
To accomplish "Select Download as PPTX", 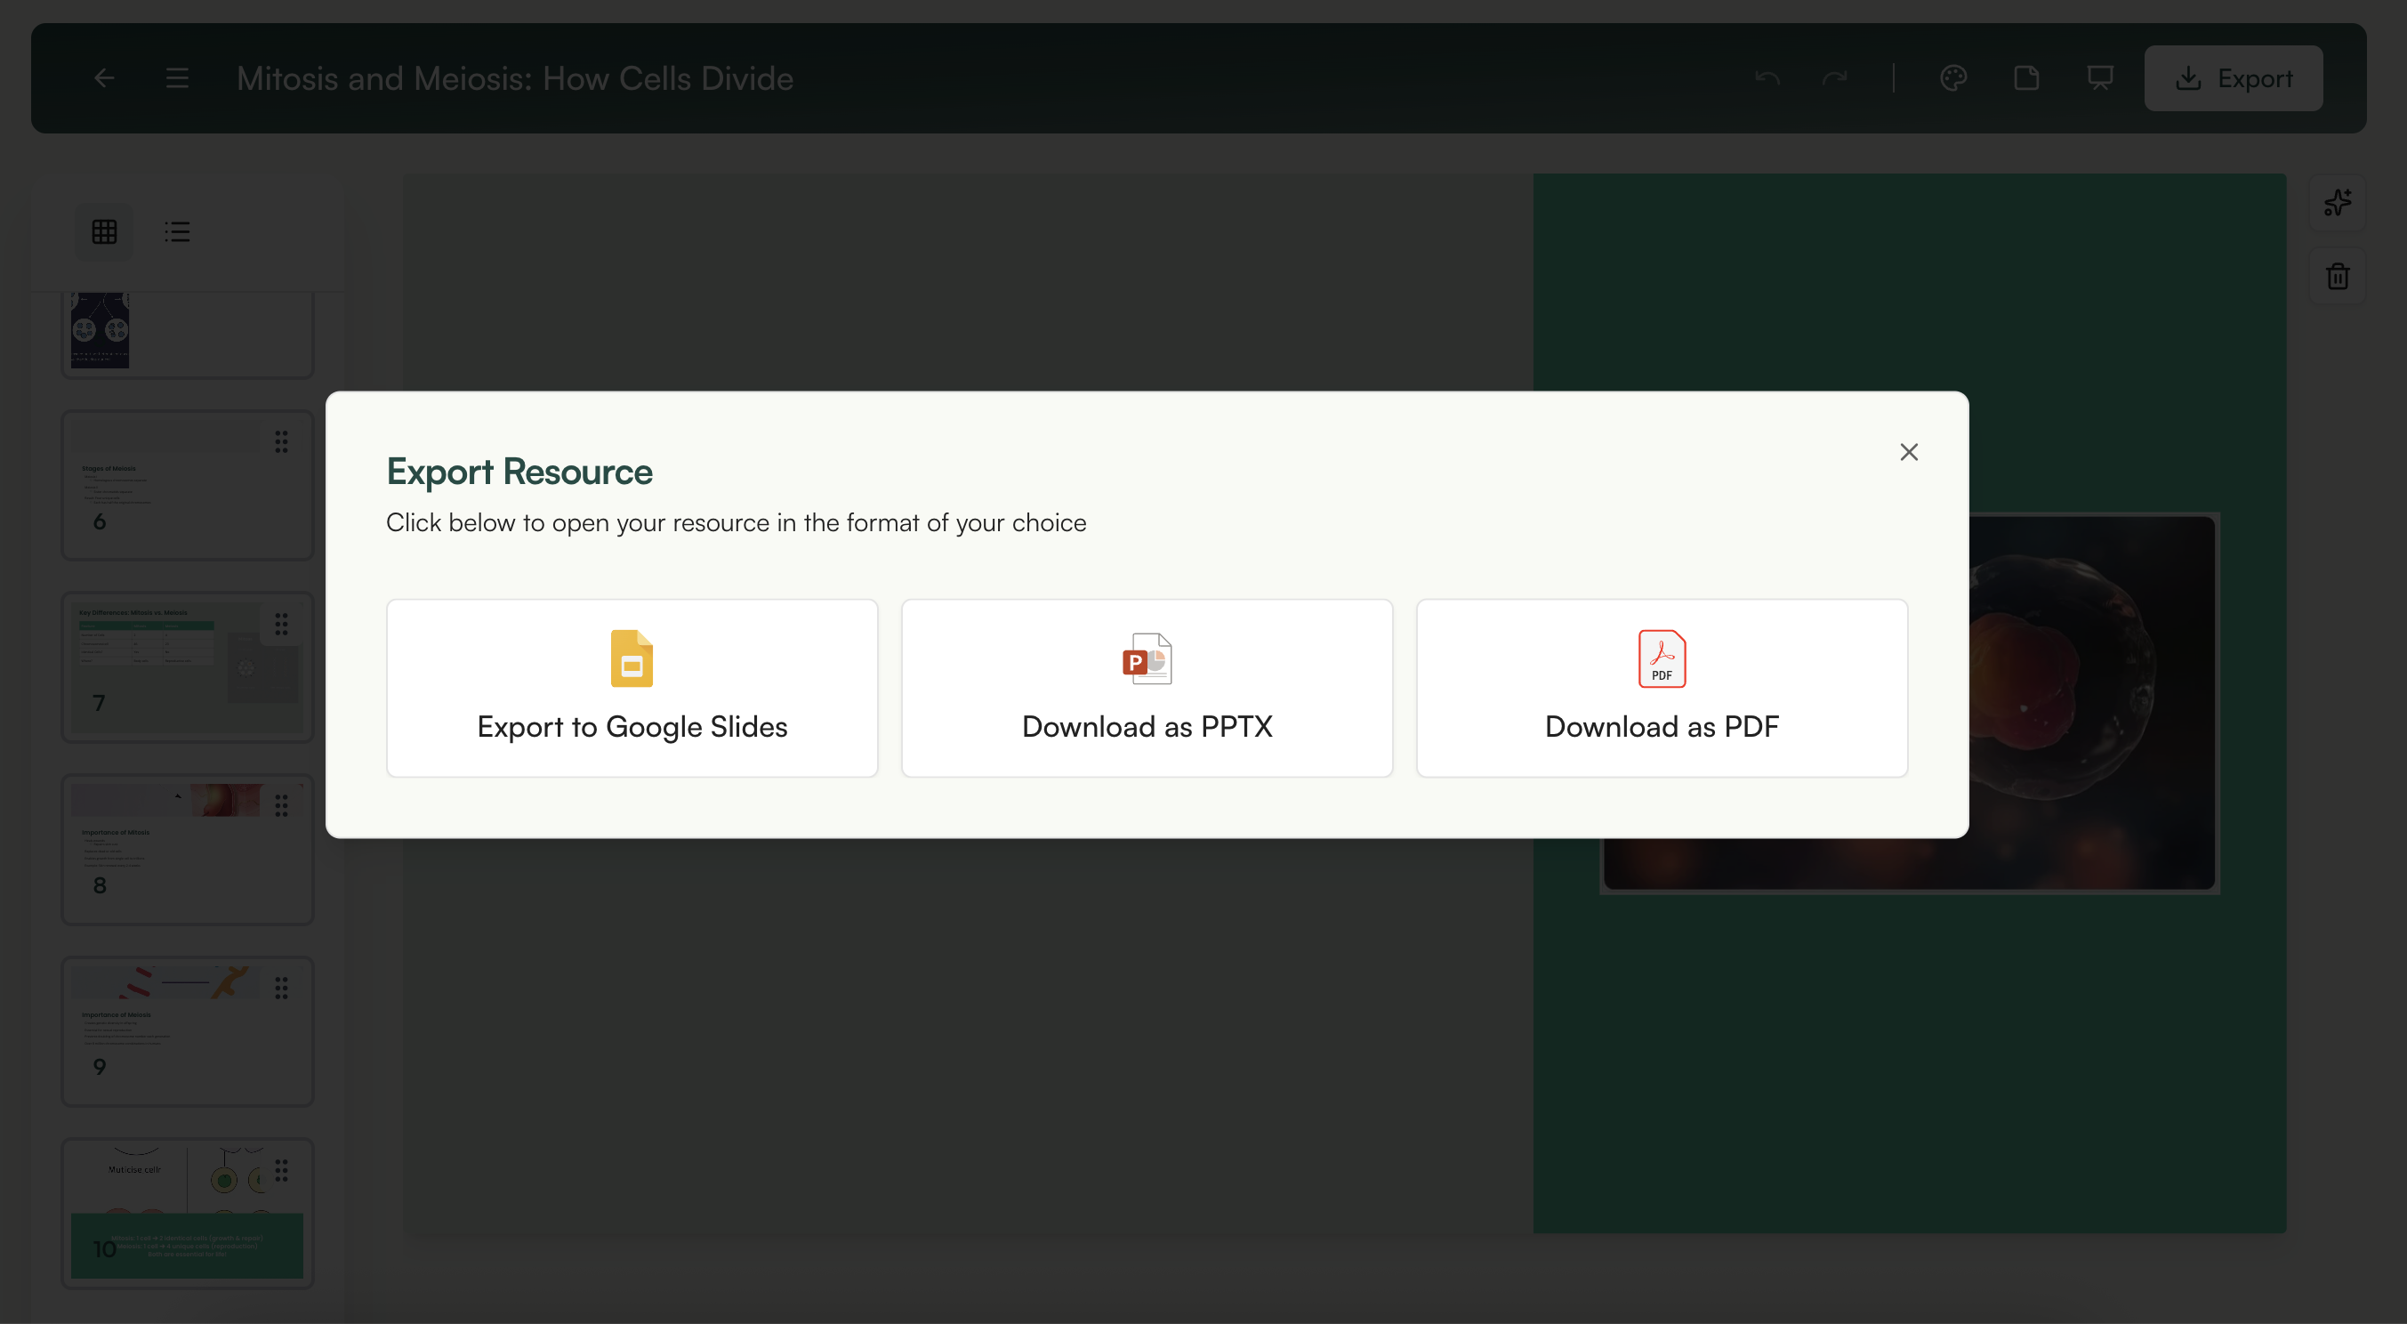I will (1147, 688).
